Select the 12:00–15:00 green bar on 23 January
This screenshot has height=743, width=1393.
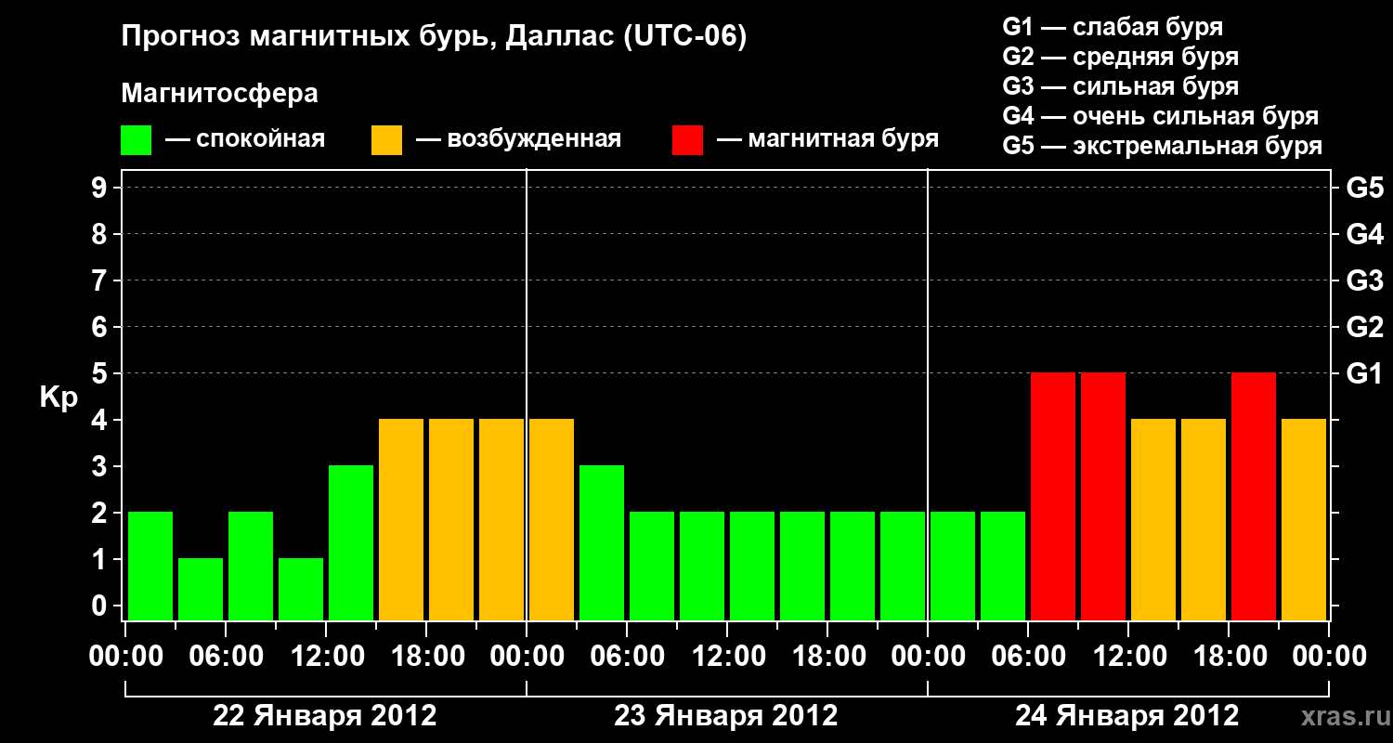click(752, 566)
